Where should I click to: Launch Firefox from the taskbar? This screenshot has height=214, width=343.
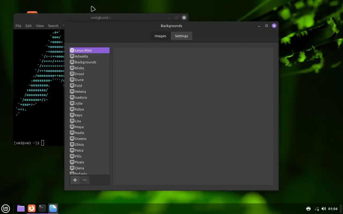[x=32, y=208]
